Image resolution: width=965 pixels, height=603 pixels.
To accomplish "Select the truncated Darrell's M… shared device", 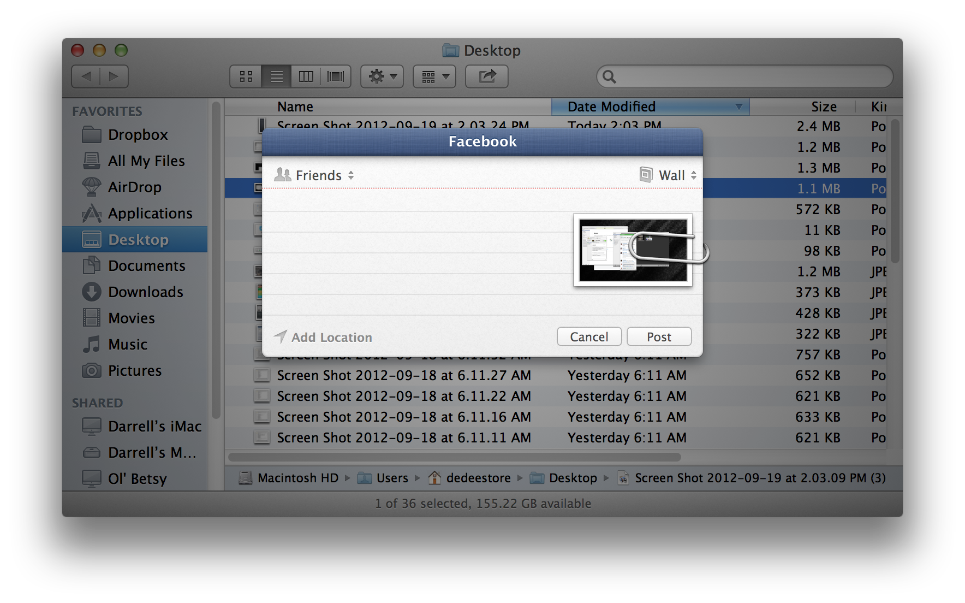I will 135,452.
